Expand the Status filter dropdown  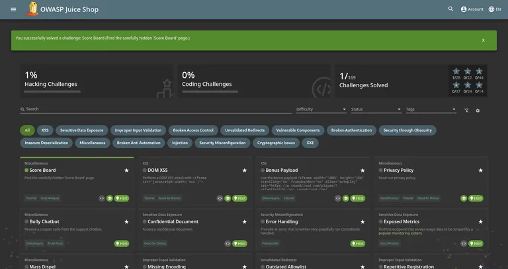(x=376, y=110)
